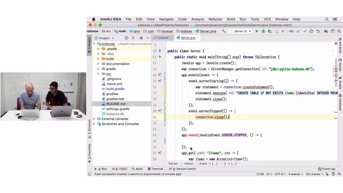Revert changes with the rollback arrow icon
This screenshot has height=193, width=343.
pyautogui.click(x=318, y=31)
